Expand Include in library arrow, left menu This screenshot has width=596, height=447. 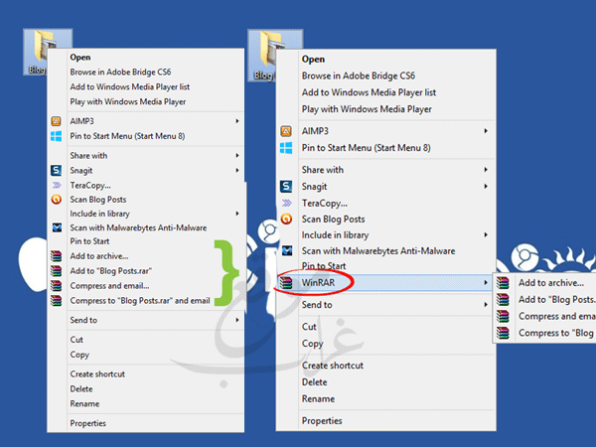[237, 214]
